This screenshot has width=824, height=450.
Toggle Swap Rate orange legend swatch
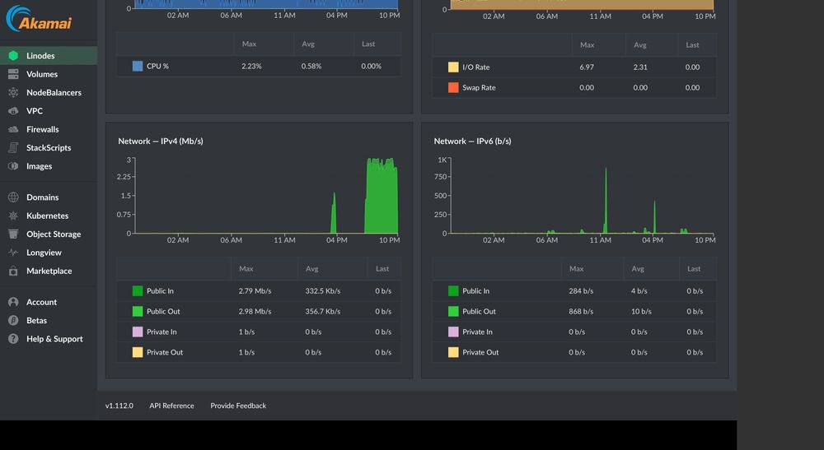point(453,87)
